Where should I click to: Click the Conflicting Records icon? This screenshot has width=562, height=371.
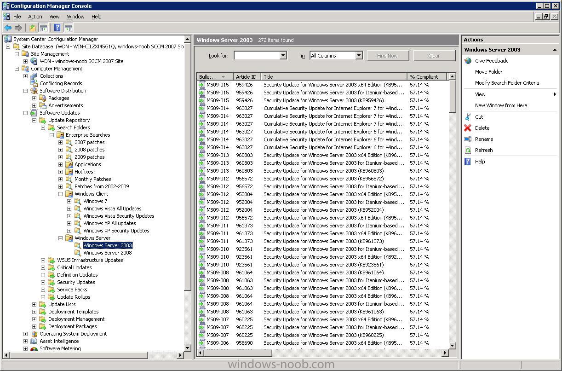coord(34,83)
